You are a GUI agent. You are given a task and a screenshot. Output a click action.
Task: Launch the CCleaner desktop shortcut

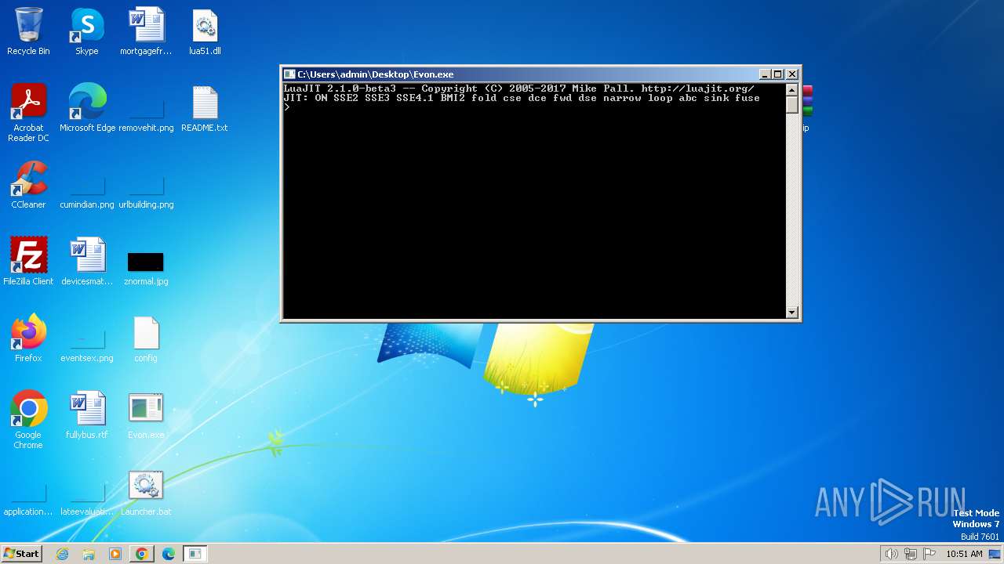pyautogui.click(x=28, y=185)
